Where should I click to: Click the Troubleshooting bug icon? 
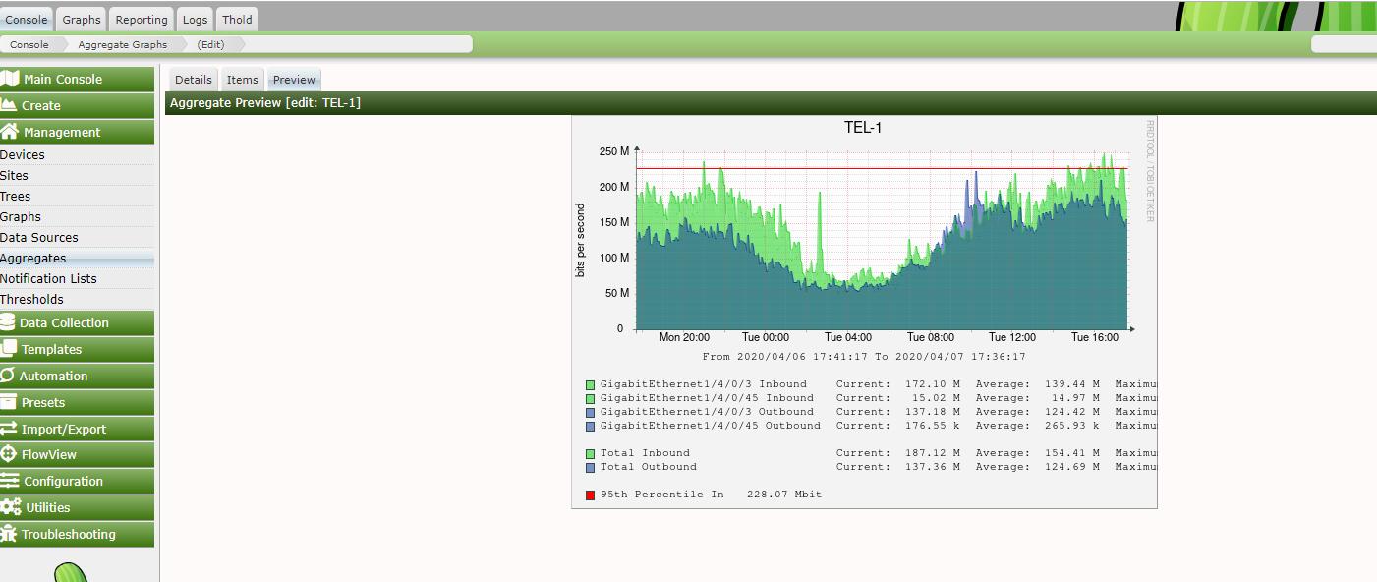pyautogui.click(x=9, y=534)
